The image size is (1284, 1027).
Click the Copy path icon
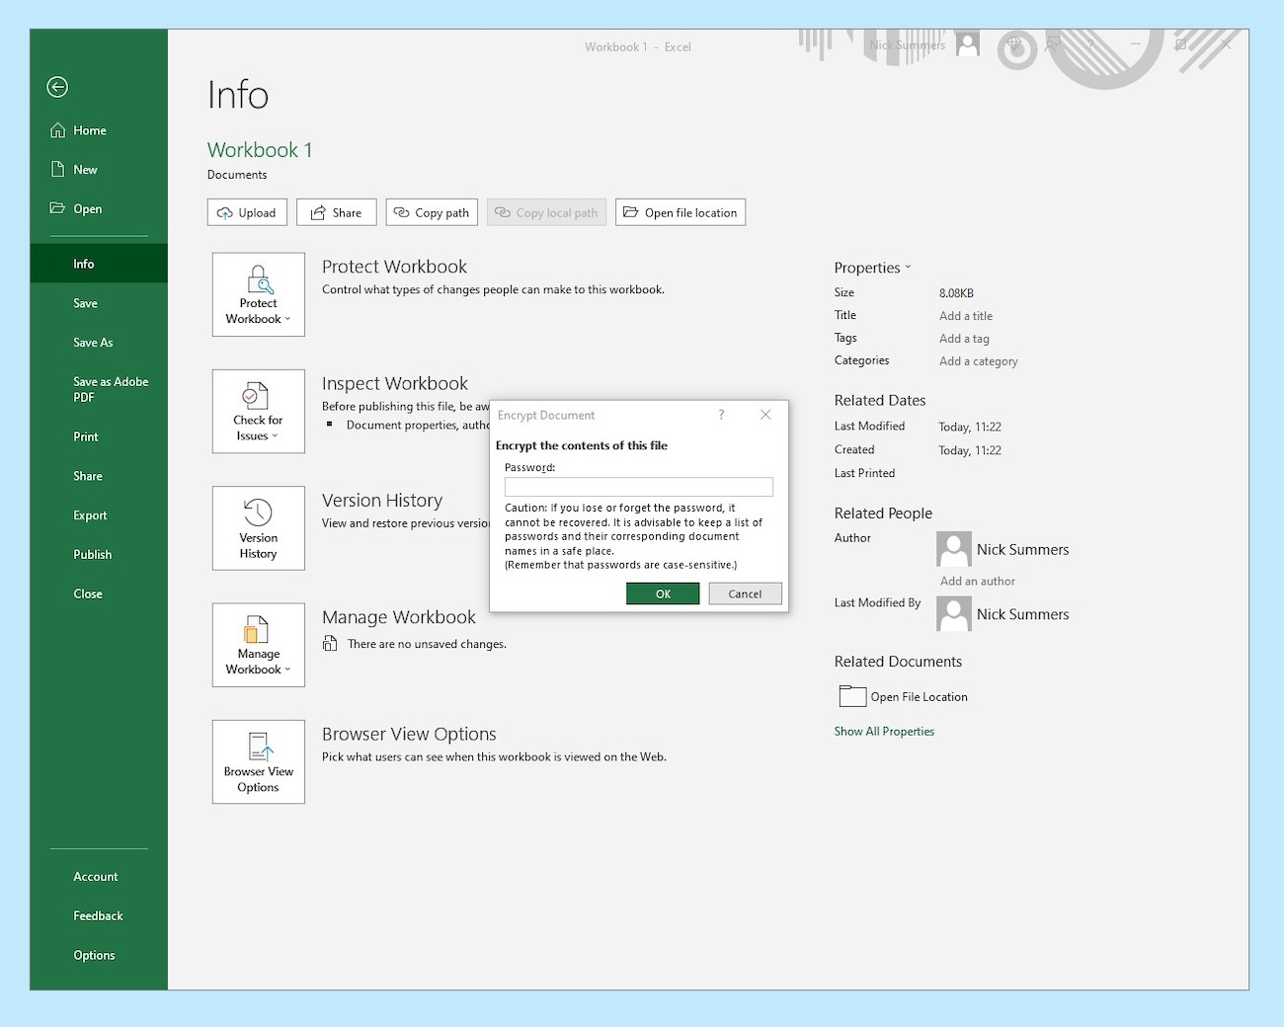tap(402, 211)
